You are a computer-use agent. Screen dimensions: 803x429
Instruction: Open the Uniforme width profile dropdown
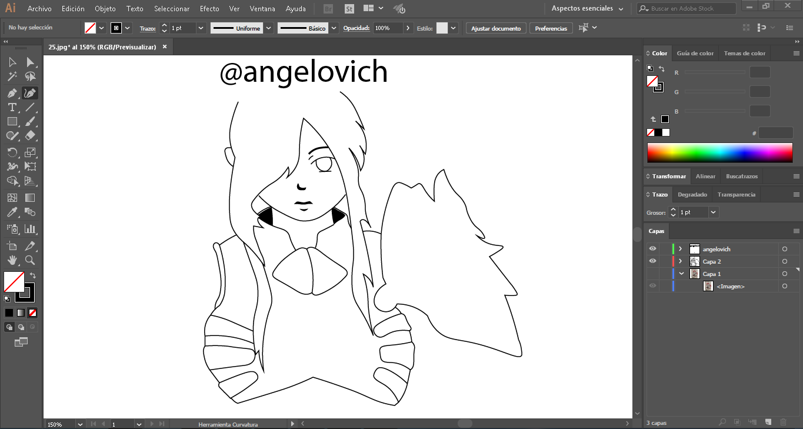(269, 28)
